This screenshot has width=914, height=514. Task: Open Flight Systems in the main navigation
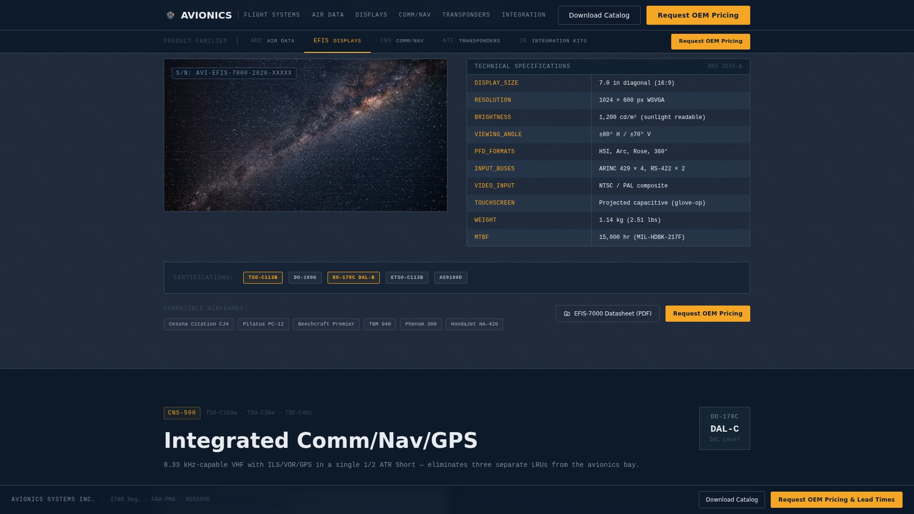(x=272, y=15)
